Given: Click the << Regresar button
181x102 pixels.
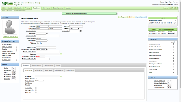Looking at the screenshot, I should [x=123, y=17].
